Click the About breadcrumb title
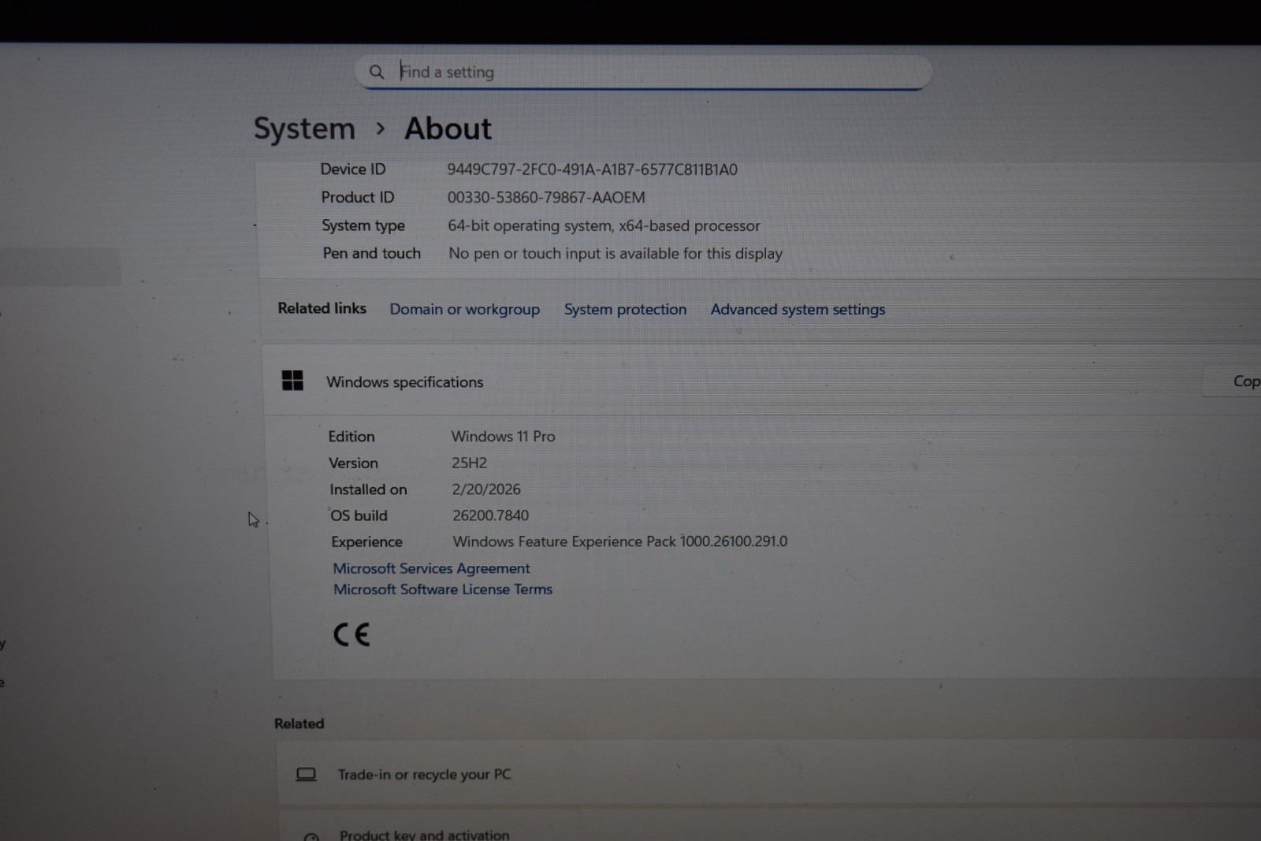1261x841 pixels. pyautogui.click(x=448, y=128)
